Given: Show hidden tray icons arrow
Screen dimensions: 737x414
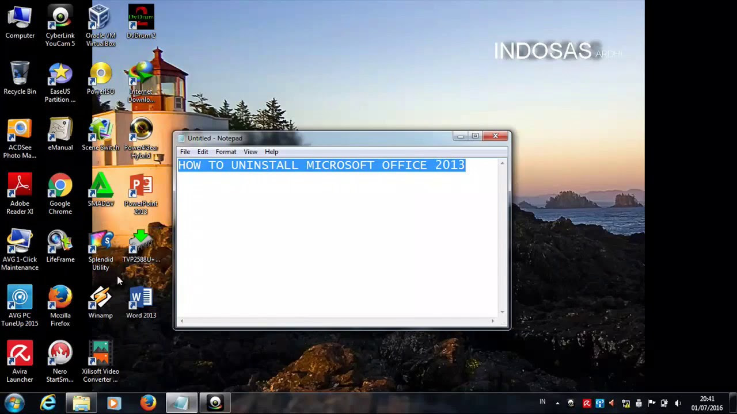Looking at the screenshot, I should click(557, 403).
